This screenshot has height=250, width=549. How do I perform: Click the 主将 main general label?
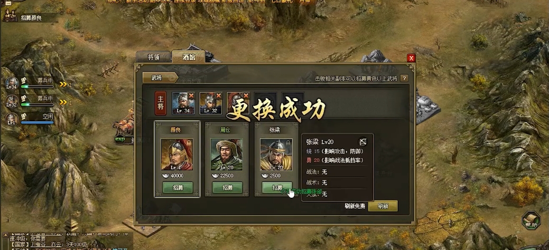pos(161,103)
